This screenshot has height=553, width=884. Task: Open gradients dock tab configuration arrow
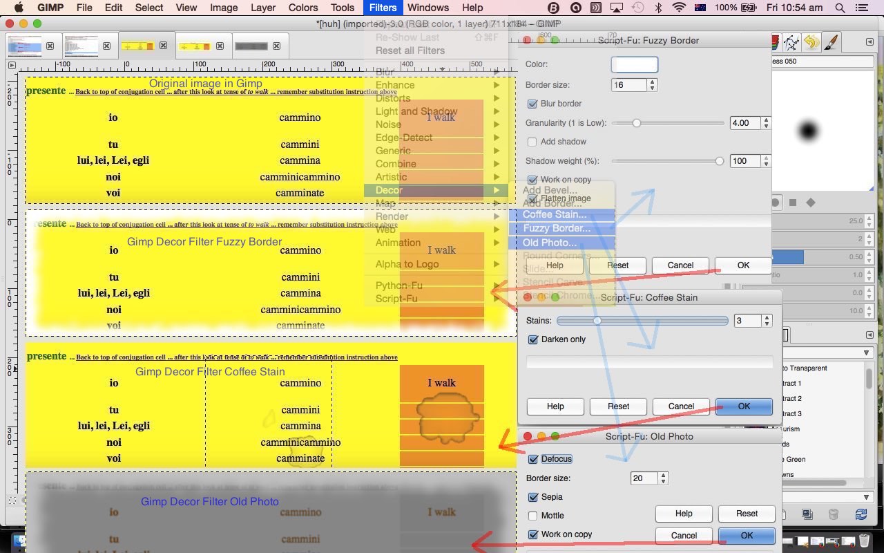[x=869, y=335]
